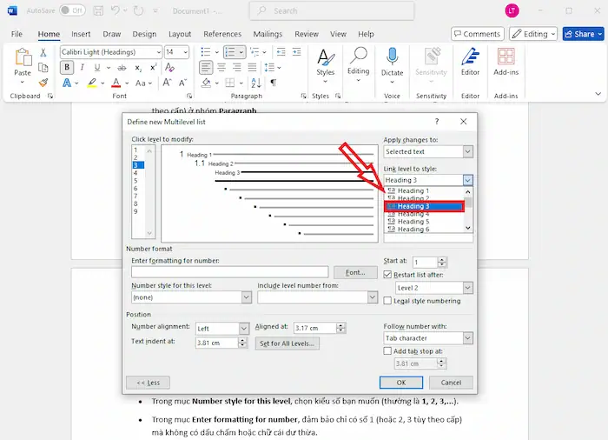Click Set for All Levels button
Image resolution: width=608 pixels, height=440 pixels.
[x=287, y=343]
